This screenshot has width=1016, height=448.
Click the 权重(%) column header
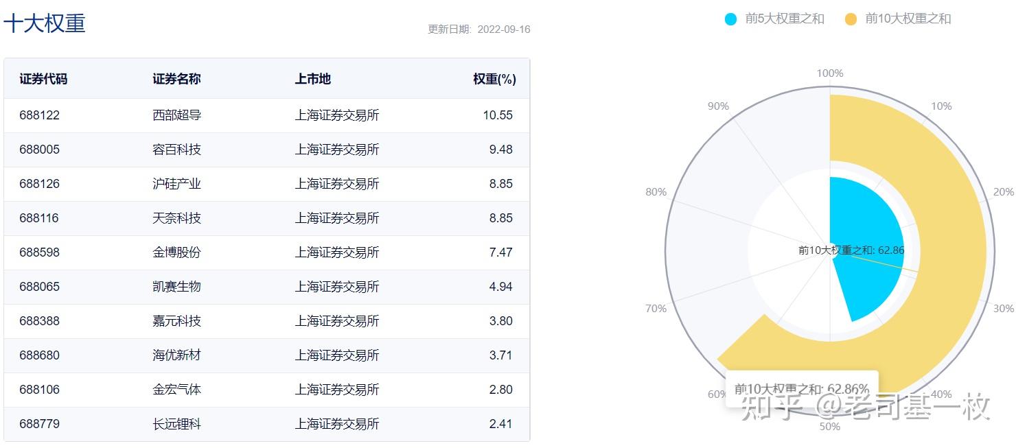click(494, 79)
